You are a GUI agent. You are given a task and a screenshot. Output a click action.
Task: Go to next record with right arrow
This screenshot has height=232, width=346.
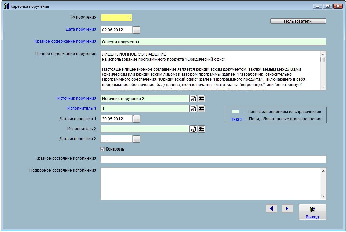(x=287, y=209)
